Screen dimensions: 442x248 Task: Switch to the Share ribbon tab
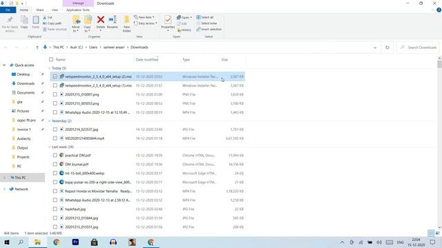pos(40,10)
